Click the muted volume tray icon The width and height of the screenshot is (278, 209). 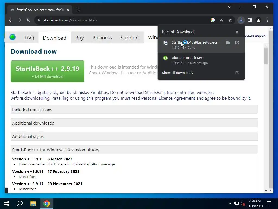(243, 204)
